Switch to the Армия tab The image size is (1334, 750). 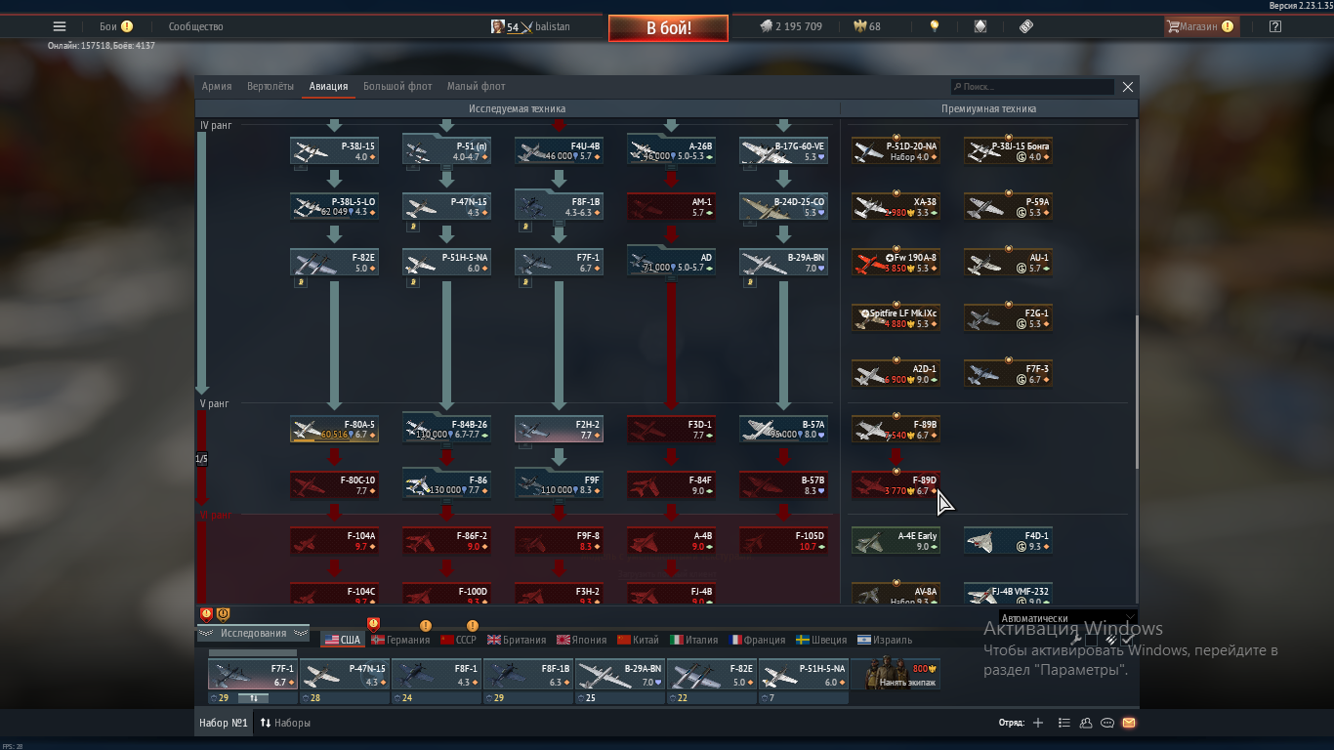point(217,86)
